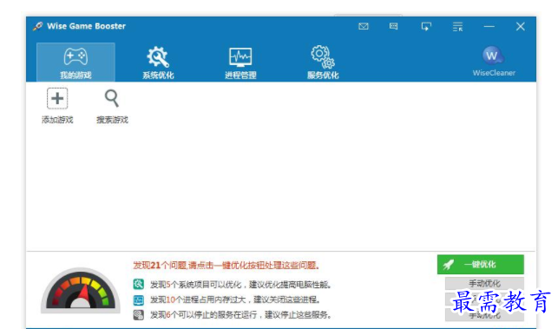Open the menu list icon in title bar
This screenshot has height=329, width=558.
coord(457,27)
